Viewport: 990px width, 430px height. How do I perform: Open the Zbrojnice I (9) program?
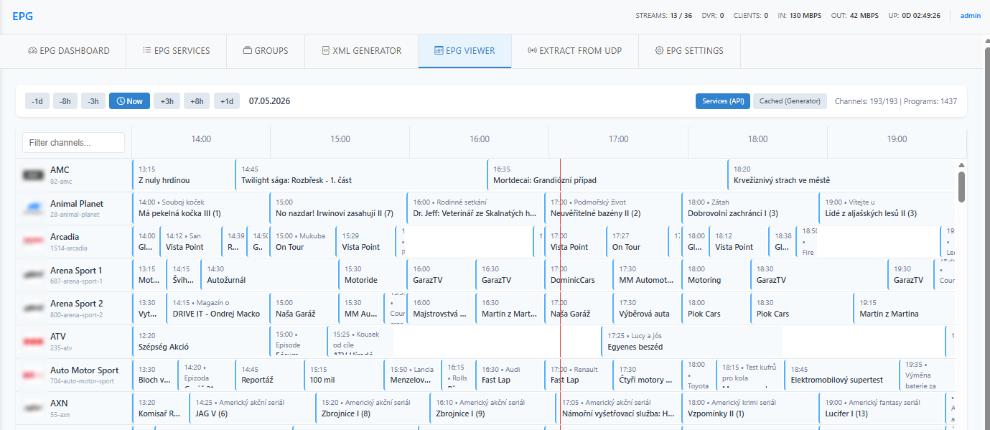(492, 408)
